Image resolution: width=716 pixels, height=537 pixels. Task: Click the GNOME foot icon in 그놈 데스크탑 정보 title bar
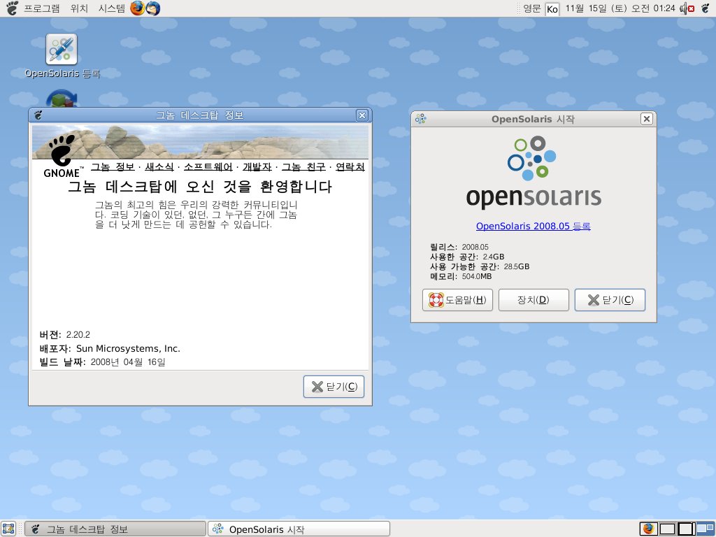pos(38,115)
